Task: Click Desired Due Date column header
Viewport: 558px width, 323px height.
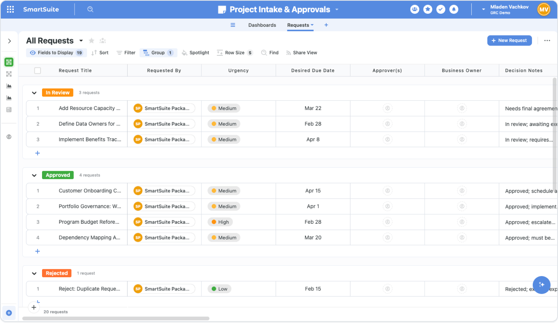Action: [313, 71]
